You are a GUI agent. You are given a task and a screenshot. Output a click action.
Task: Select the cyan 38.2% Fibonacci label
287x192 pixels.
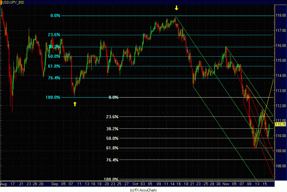54,47
